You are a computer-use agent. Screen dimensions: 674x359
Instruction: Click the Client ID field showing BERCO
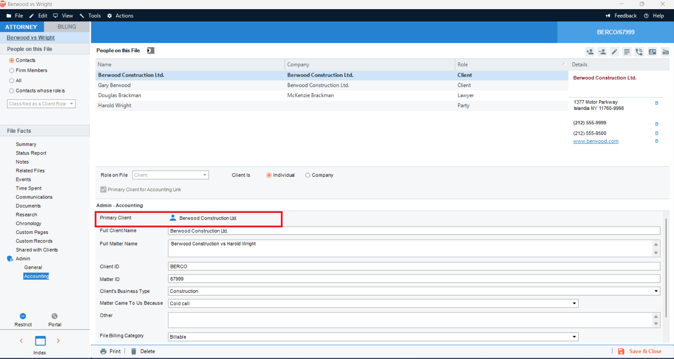point(414,266)
